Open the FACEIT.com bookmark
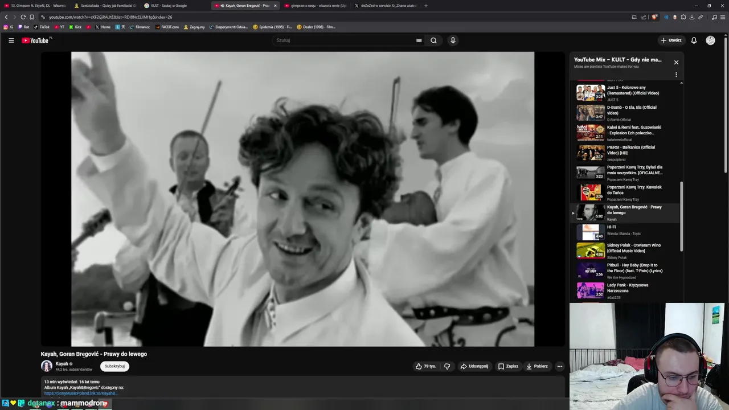The width and height of the screenshot is (729, 410). click(x=167, y=27)
